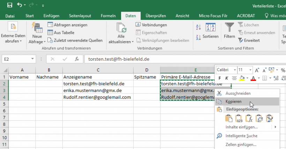Click Ausschneiden scissors in context menu
The width and height of the screenshot is (286, 149).
pyautogui.click(x=219, y=94)
